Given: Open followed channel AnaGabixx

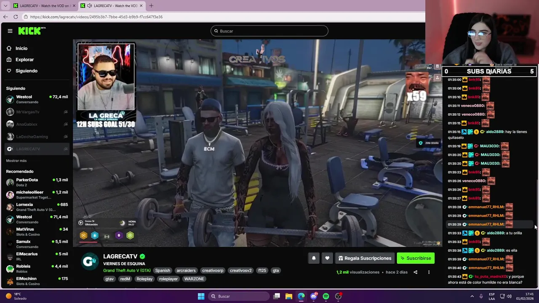Looking at the screenshot, I should (37, 124).
